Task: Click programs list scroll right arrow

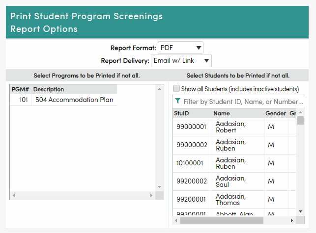Action: [x=151, y=195]
